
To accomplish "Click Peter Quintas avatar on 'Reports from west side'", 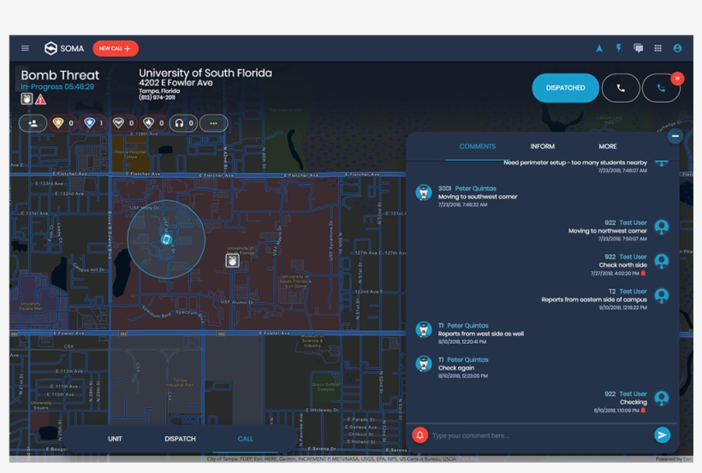I will tap(424, 330).
